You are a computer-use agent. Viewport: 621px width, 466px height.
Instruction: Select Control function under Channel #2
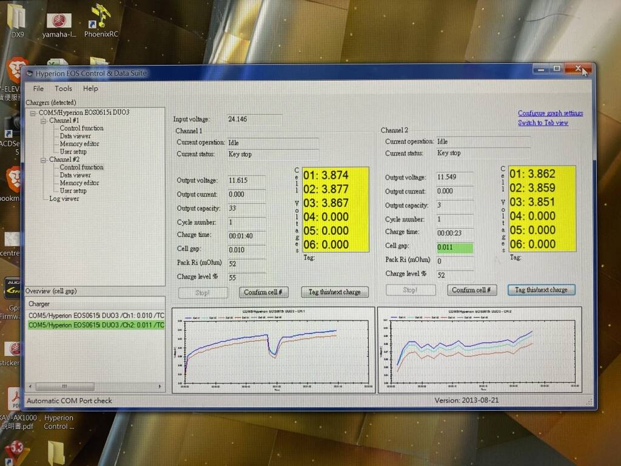[82, 167]
